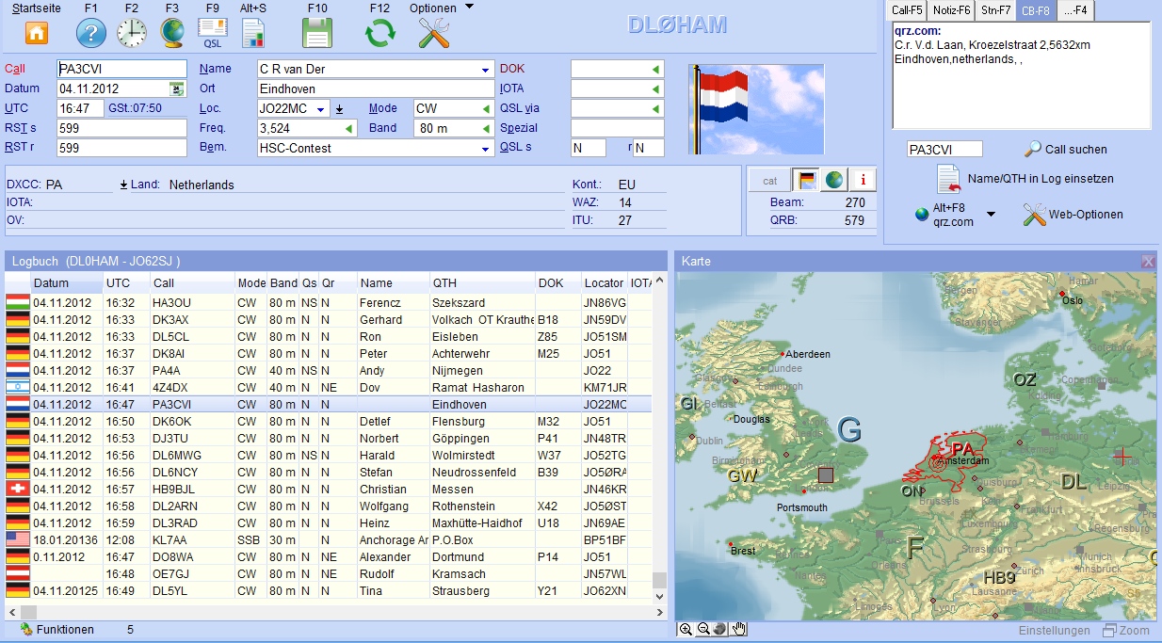1162x643 pixels.
Task: Open the QSL via selector arrow
Action: coord(655,108)
